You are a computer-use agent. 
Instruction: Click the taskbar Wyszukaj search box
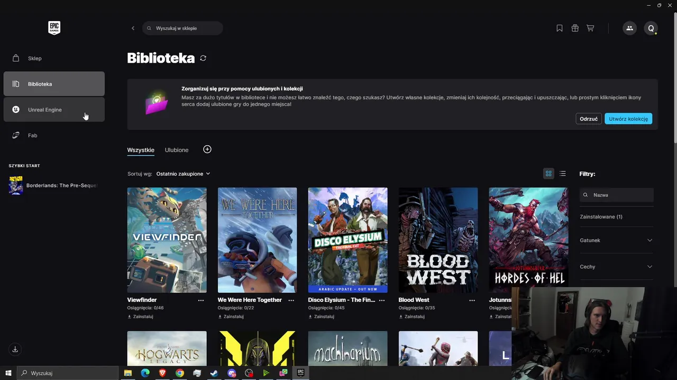click(x=68, y=373)
